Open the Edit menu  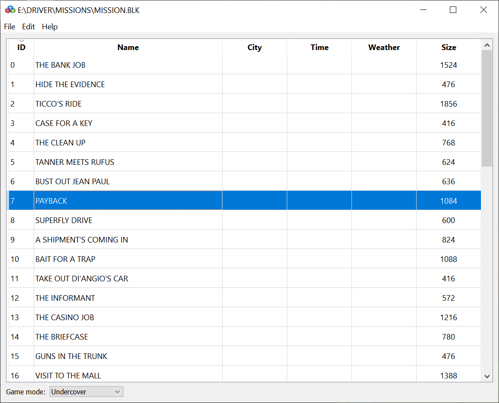click(x=28, y=27)
